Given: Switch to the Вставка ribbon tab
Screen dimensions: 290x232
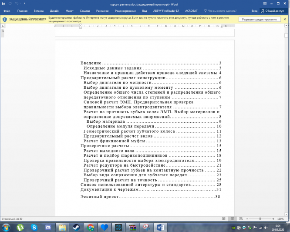Looking at the screenshot, I should tap(39, 11).
